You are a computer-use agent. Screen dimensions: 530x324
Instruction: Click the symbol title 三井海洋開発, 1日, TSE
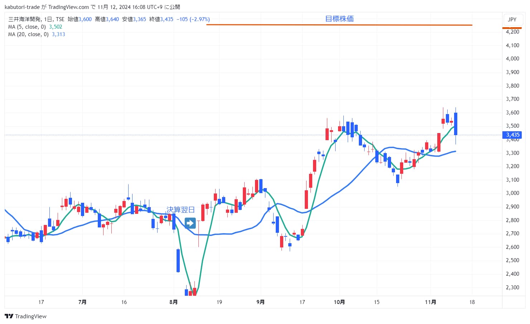point(36,19)
